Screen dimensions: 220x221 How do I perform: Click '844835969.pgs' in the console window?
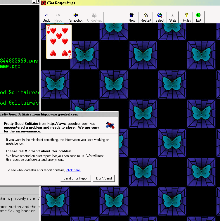tap(19, 61)
